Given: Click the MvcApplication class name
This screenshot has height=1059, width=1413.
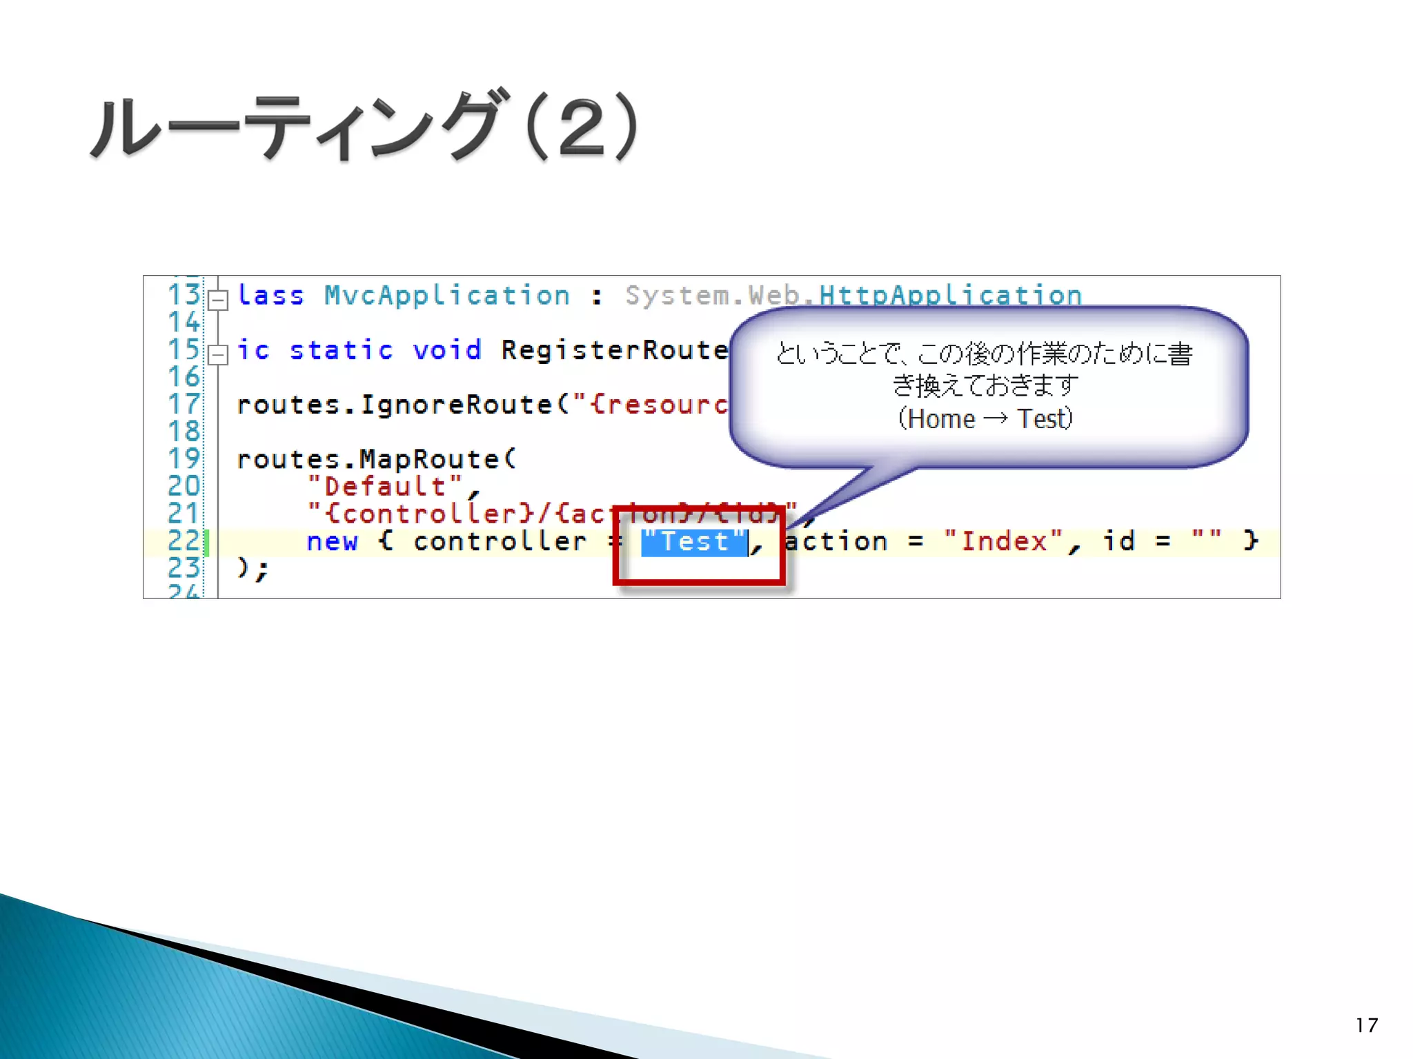Looking at the screenshot, I should (447, 296).
